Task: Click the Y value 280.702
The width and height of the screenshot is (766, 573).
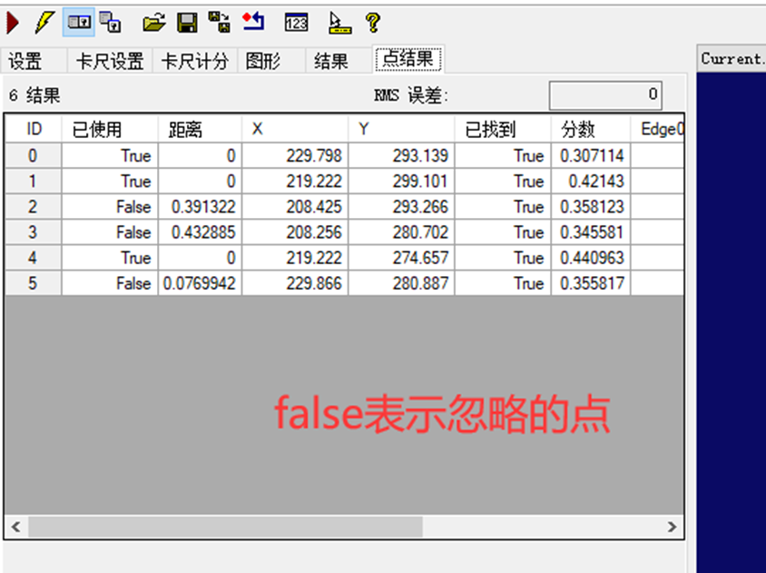Action: coord(401,232)
